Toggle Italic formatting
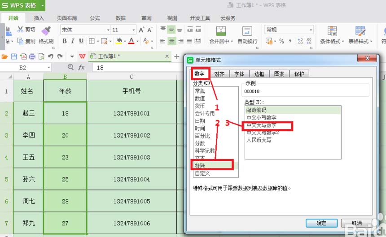The image size is (386, 237). [x=73, y=41]
